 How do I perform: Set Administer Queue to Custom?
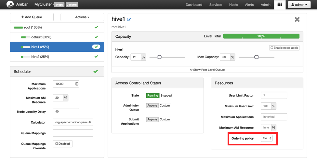(x=165, y=105)
